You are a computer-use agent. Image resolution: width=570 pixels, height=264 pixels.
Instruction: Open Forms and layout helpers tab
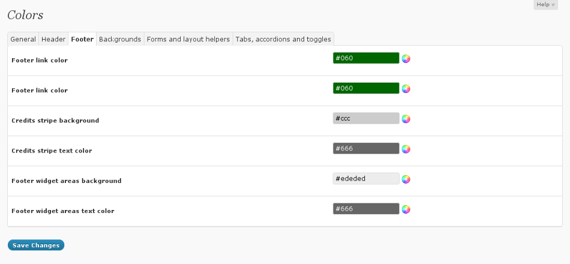[x=188, y=39]
